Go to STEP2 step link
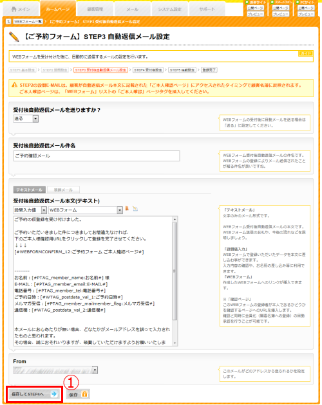Screen dimensions: 322x405 pos(55,70)
